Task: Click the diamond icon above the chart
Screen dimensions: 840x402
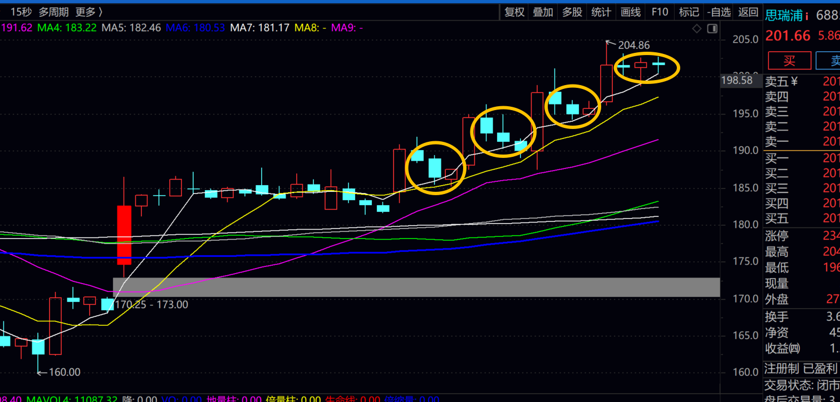Action: [696, 28]
